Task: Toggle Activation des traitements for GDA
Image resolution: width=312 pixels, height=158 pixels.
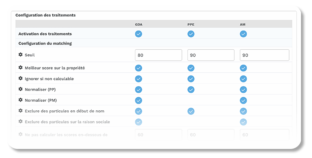Action: 138,34
